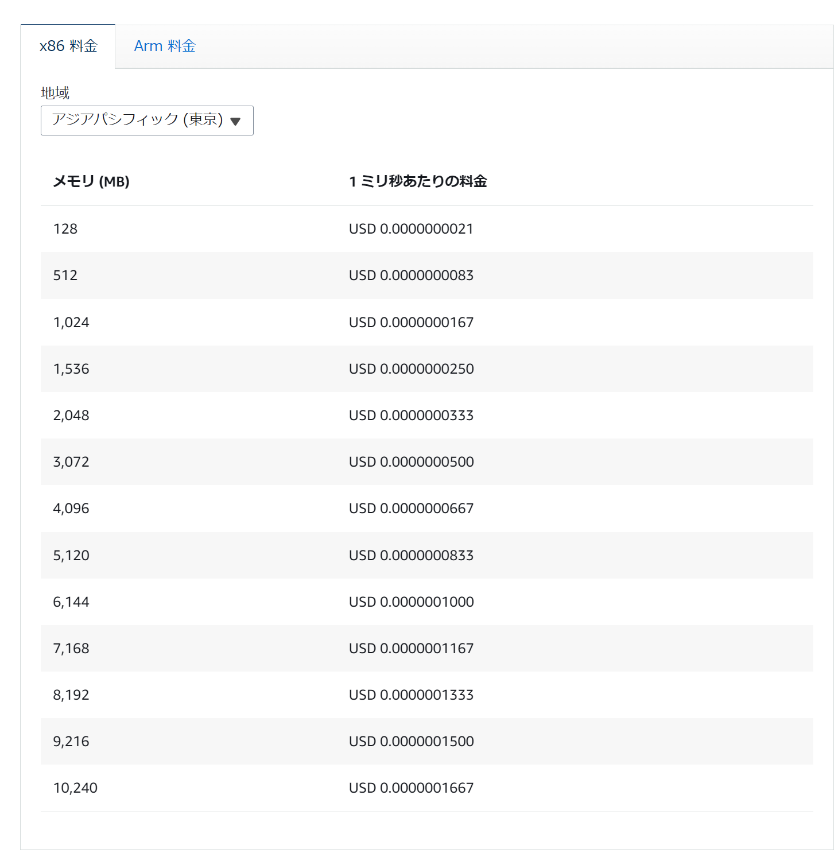Select the 4,096 memory cell
838x865 pixels.
click(71, 508)
